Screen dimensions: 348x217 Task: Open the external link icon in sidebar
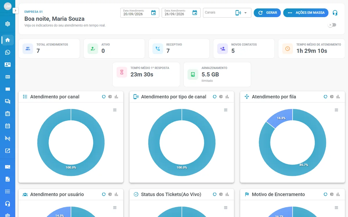[x=8, y=150]
